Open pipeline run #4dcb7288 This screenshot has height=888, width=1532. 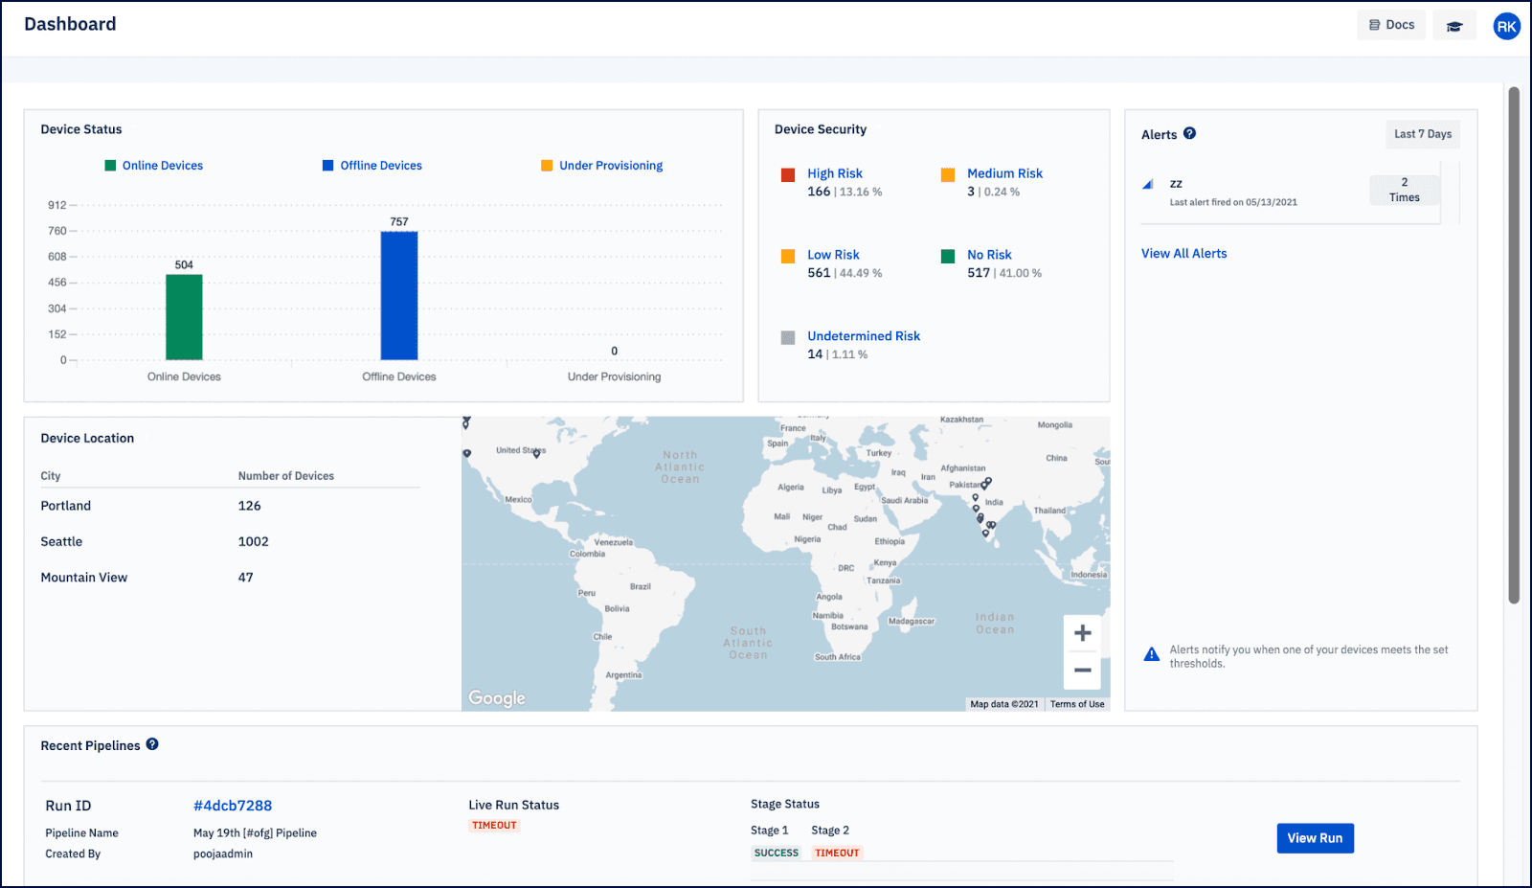[233, 806]
